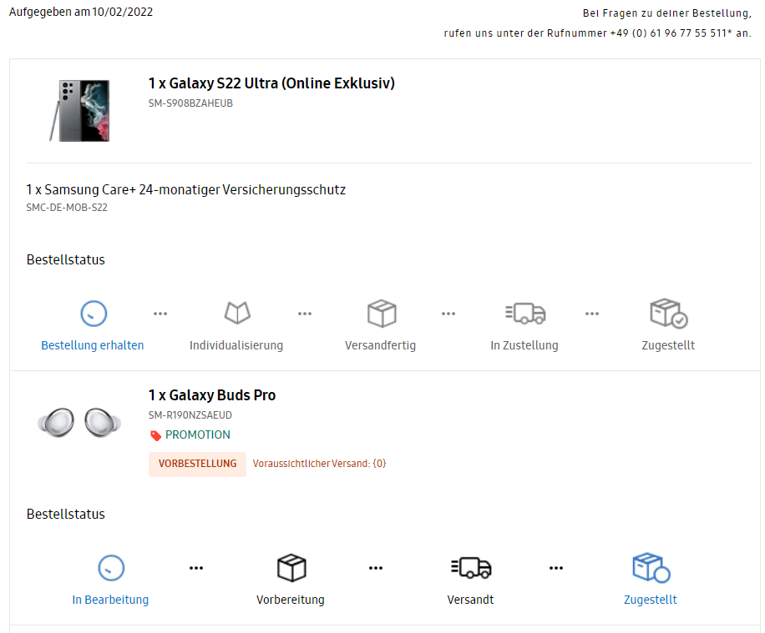Click the title 1 x Galaxy Buds Pro
This screenshot has width=765, height=633.
212,395
